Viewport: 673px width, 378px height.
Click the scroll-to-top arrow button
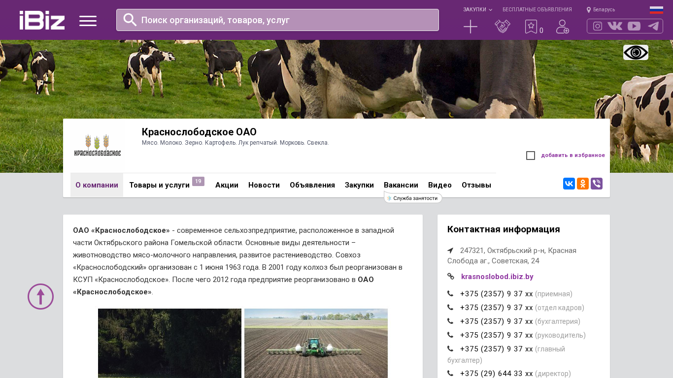point(40,296)
